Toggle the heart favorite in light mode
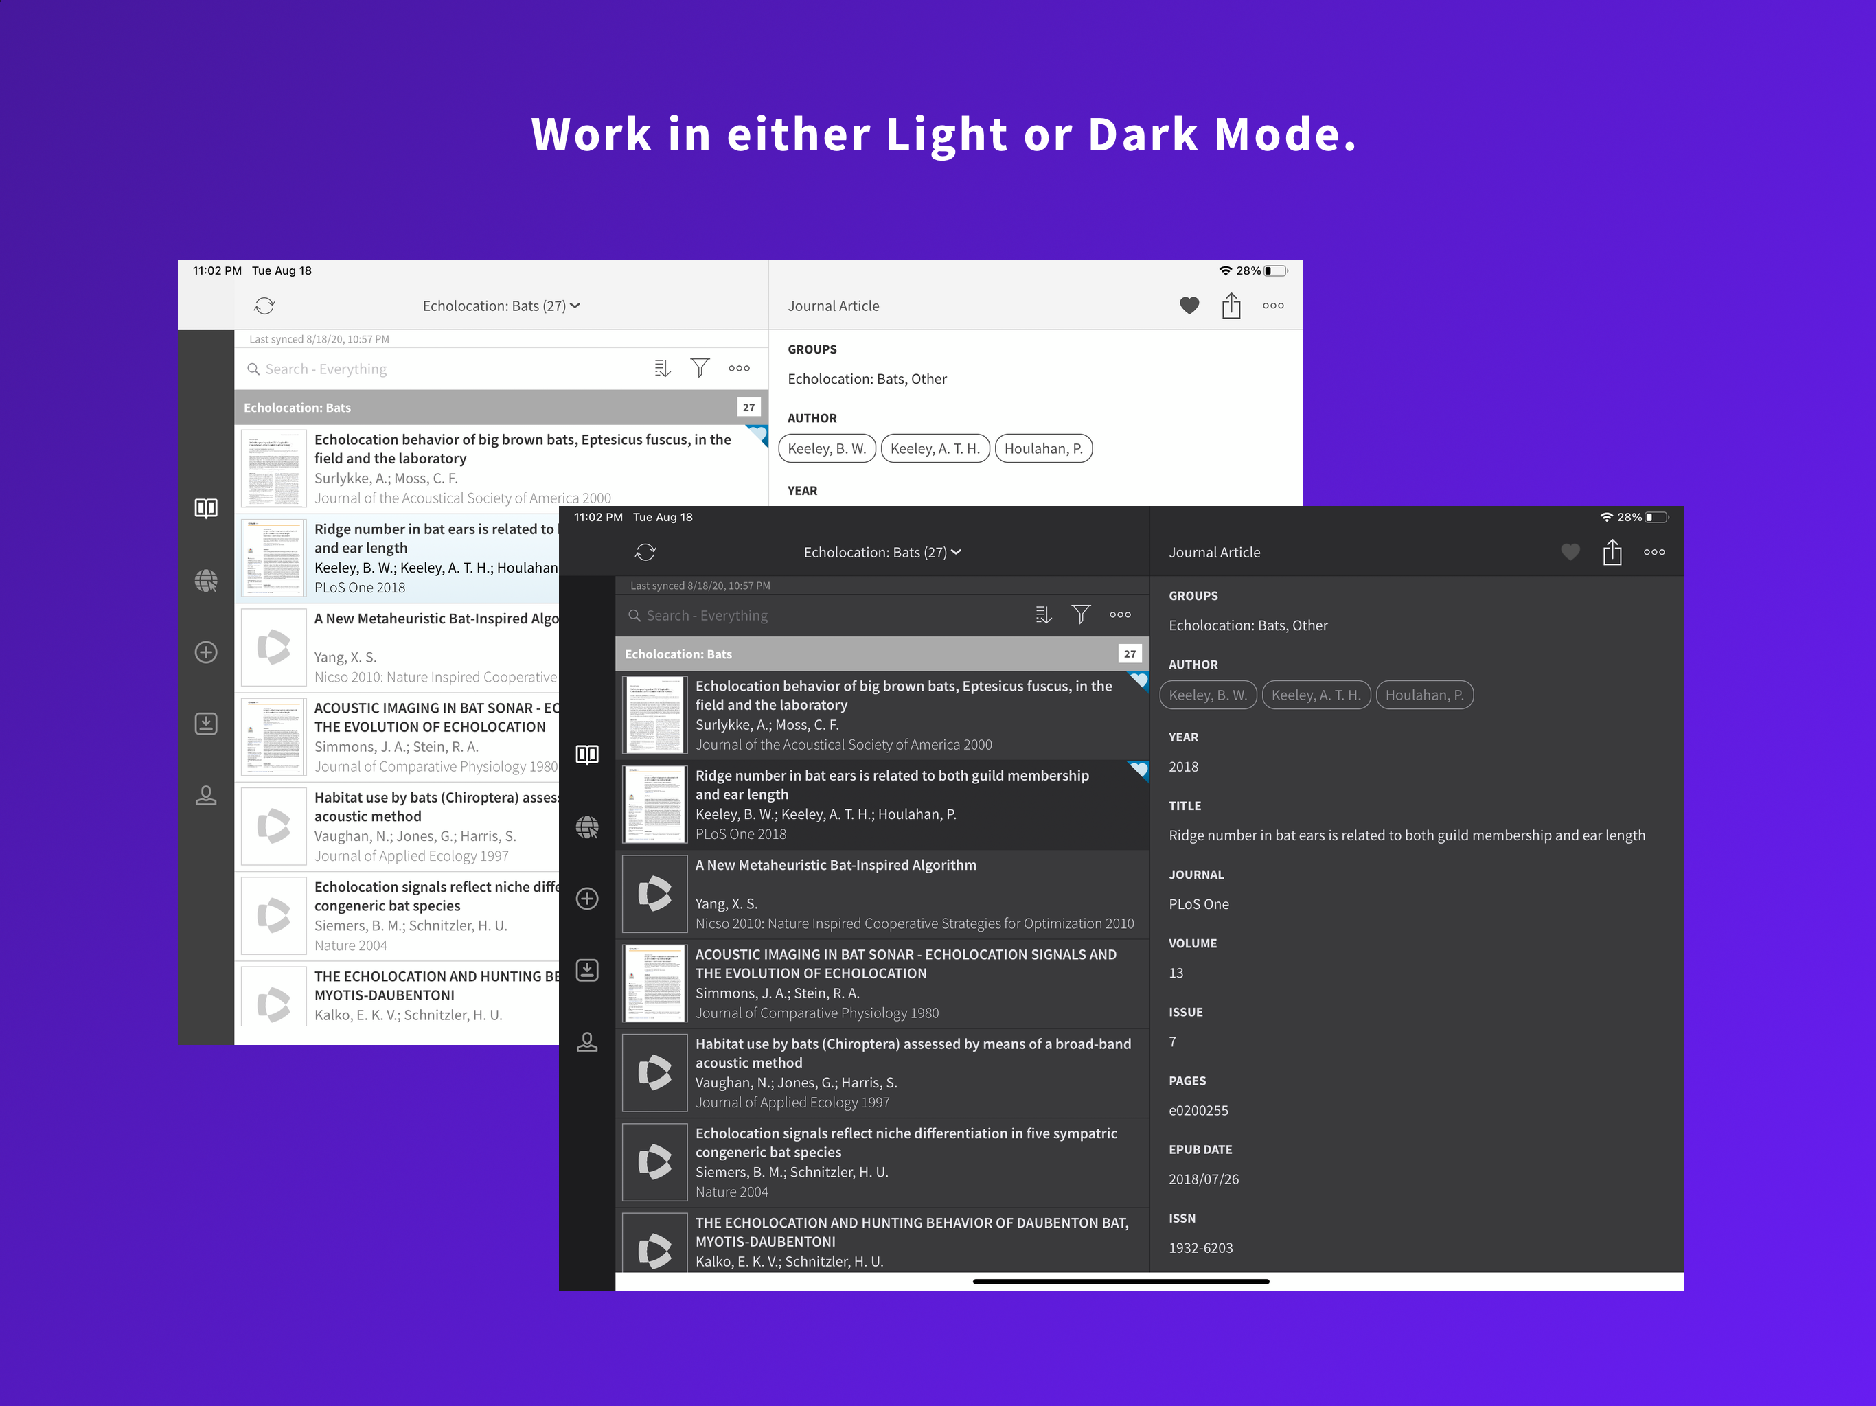1876x1406 pixels. tap(1189, 306)
